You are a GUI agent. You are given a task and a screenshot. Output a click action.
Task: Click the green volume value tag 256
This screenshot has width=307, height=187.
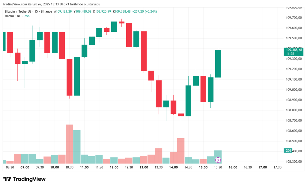(288, 151)
